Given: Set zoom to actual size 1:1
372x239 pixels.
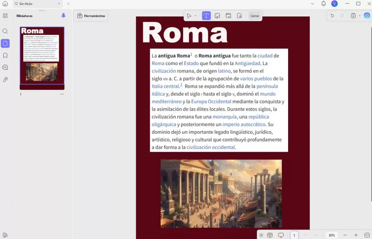Looking at the screenshot, I should coord(367,235).
